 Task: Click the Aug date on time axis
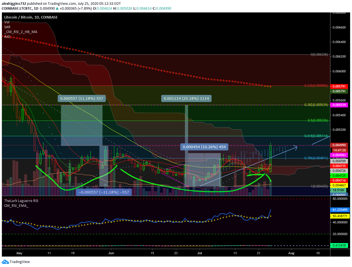pos(291,253)
